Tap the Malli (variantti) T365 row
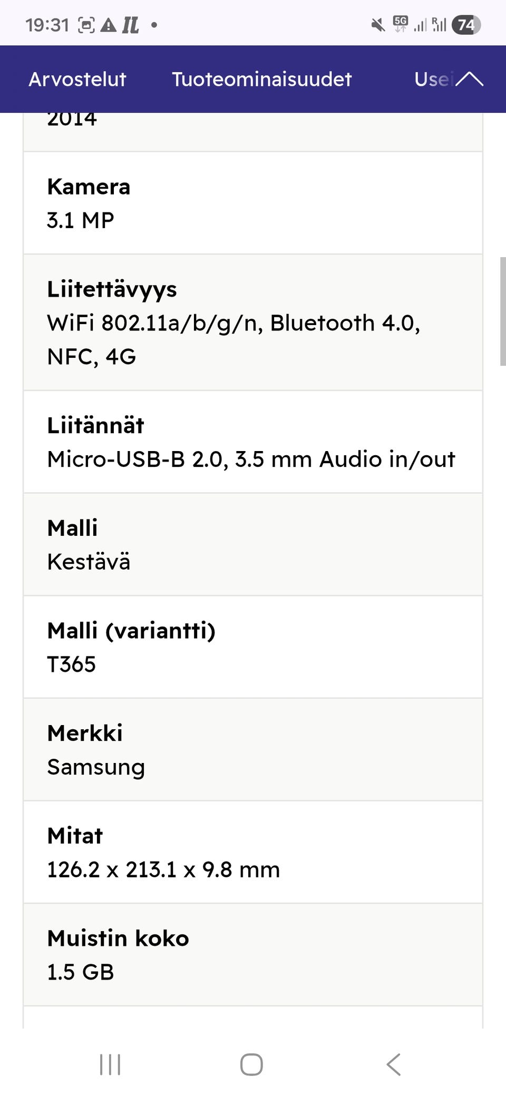 (x=253, y=647)
